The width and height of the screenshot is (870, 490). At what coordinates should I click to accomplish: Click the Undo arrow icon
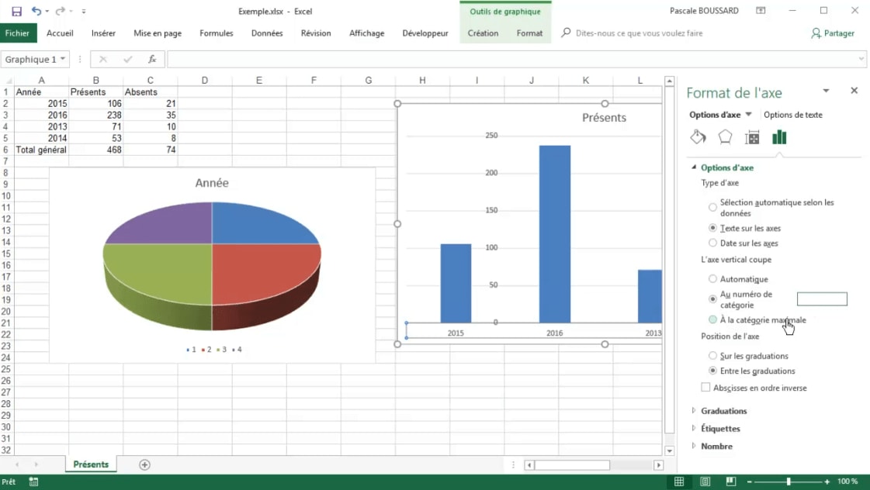coord(36,11)
